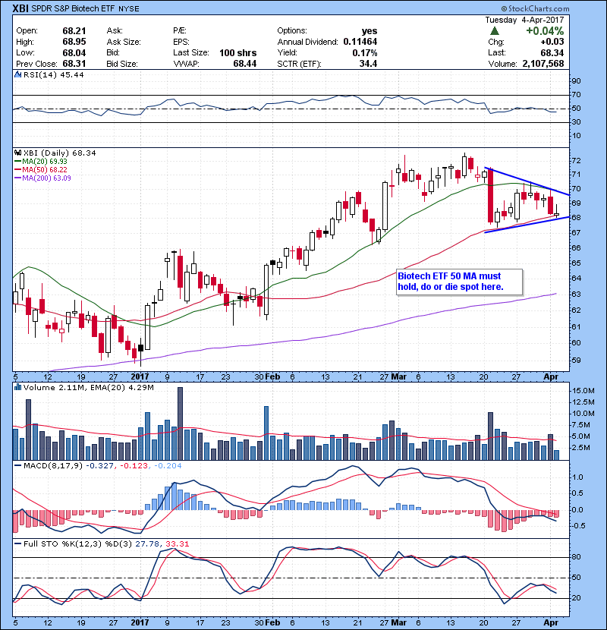Click the tallest volume bar in January
This screenshot has height=630, width=607.
[180, 424]
